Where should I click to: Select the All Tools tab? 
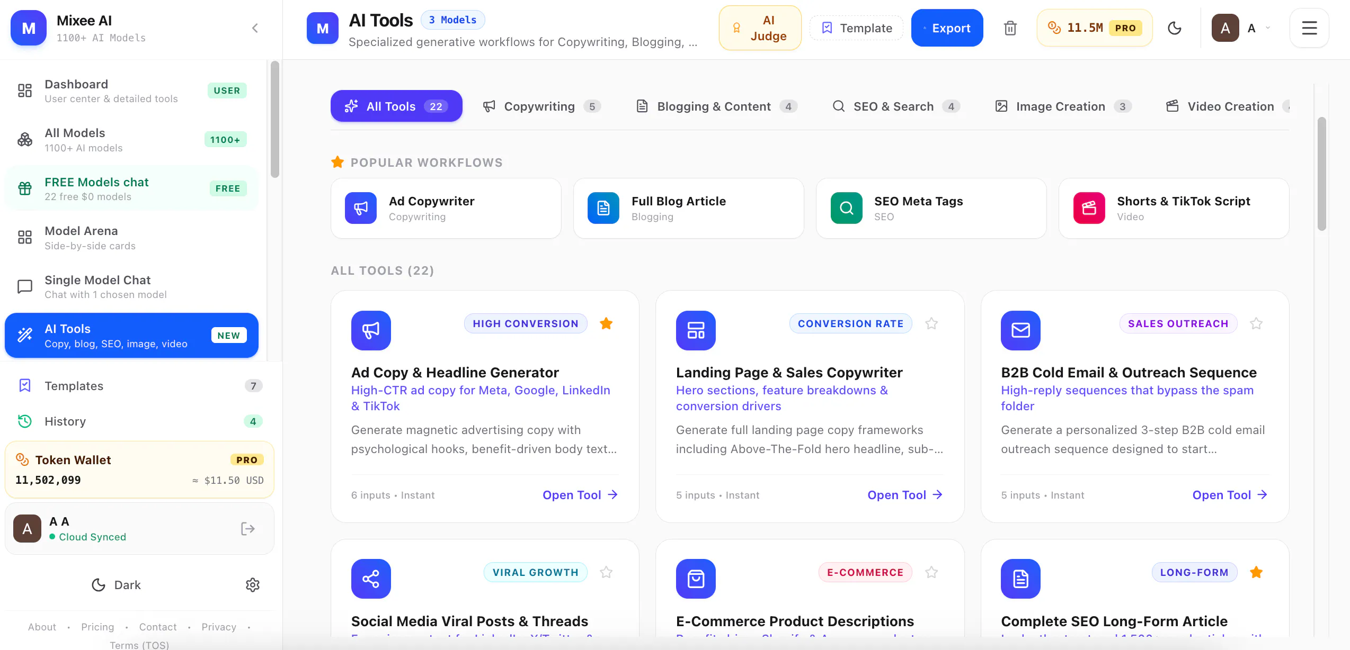point(396,106)
